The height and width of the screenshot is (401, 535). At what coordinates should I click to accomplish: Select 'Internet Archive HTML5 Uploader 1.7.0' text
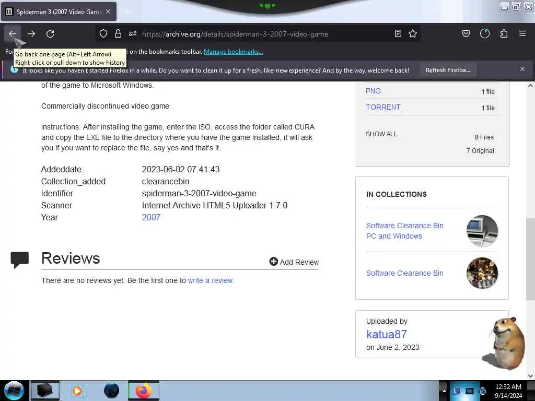pyautogui.click(x=215, y=206)
